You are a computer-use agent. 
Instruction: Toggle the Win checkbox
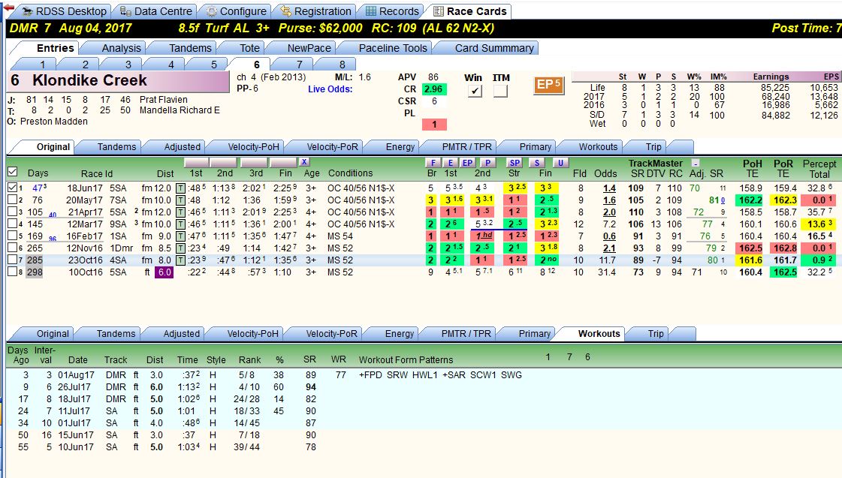click(474, 92)
